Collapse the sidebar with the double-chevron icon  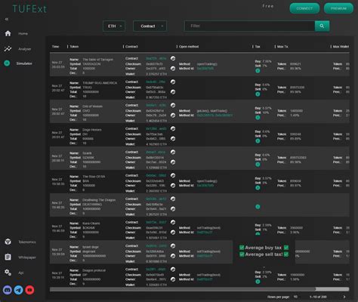click(7, 19)
